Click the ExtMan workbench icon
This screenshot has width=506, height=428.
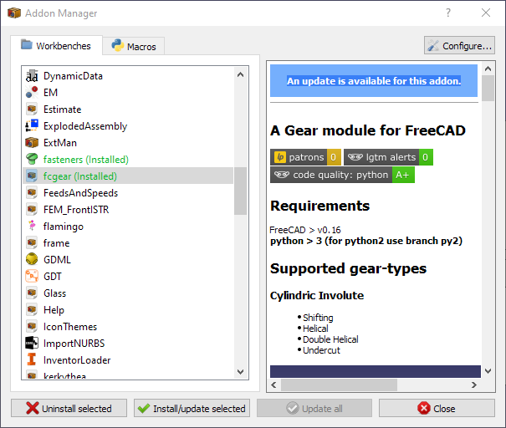tap(32, 143)
